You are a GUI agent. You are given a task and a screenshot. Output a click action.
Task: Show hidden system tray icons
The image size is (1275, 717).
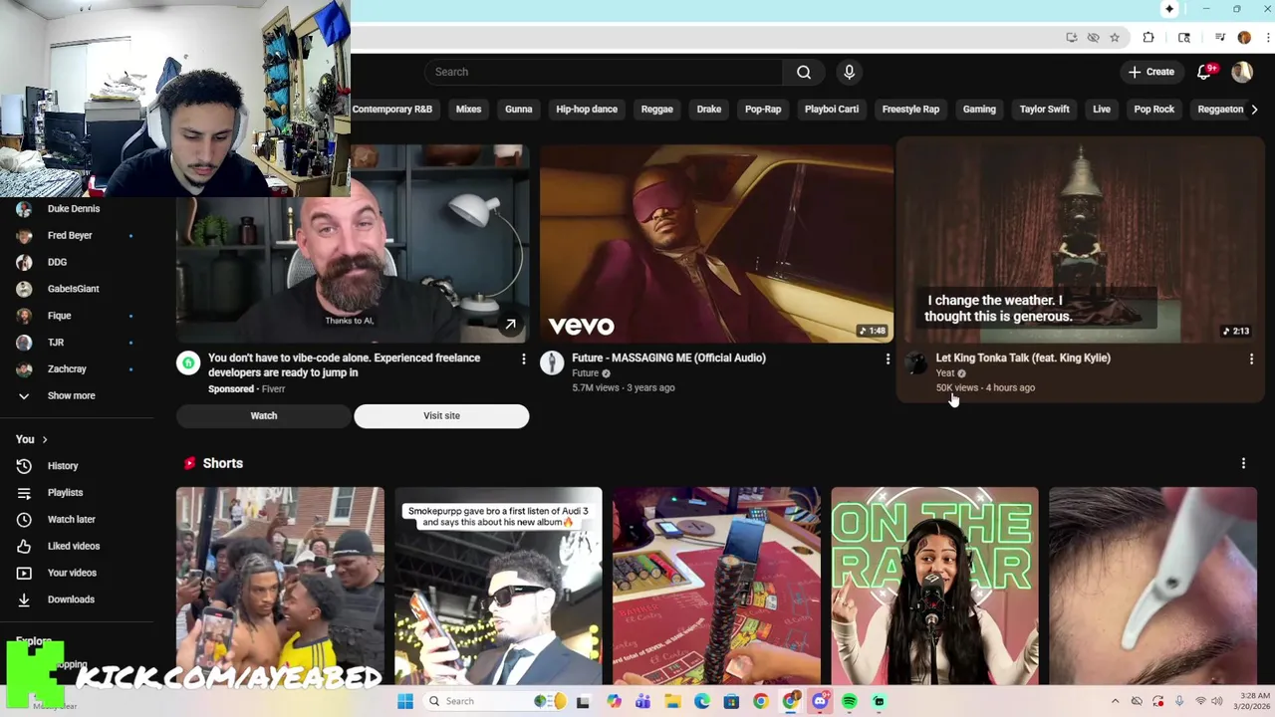pos(1115,701)
